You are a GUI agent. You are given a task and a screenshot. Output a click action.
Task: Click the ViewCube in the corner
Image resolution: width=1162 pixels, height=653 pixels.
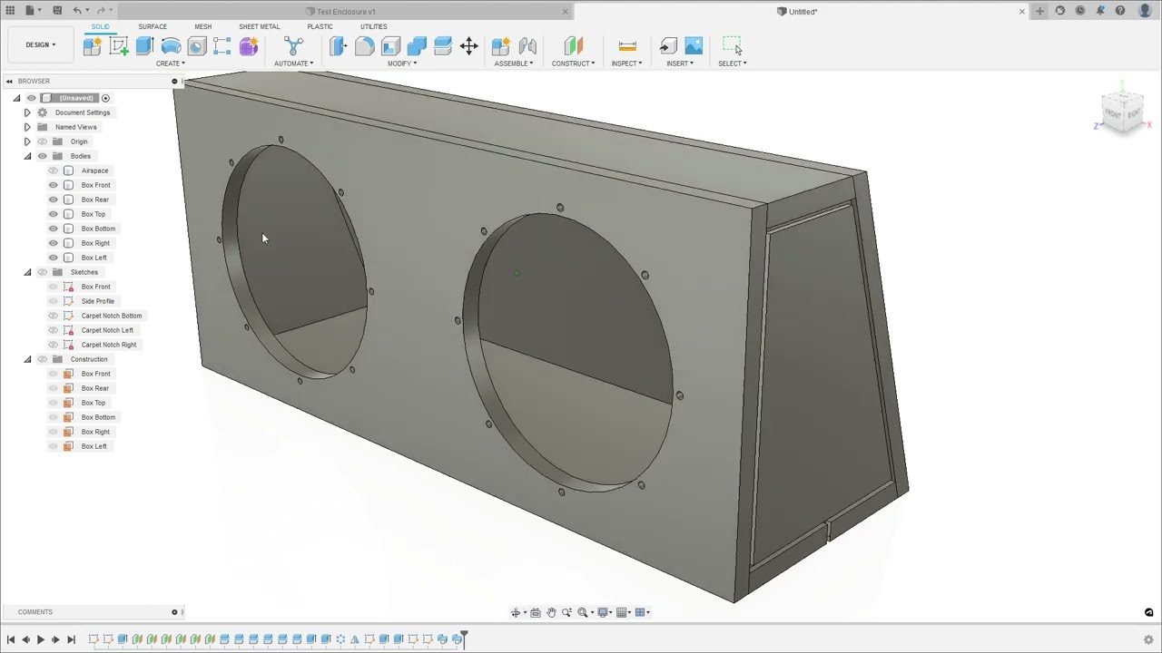coord(1122,112)
